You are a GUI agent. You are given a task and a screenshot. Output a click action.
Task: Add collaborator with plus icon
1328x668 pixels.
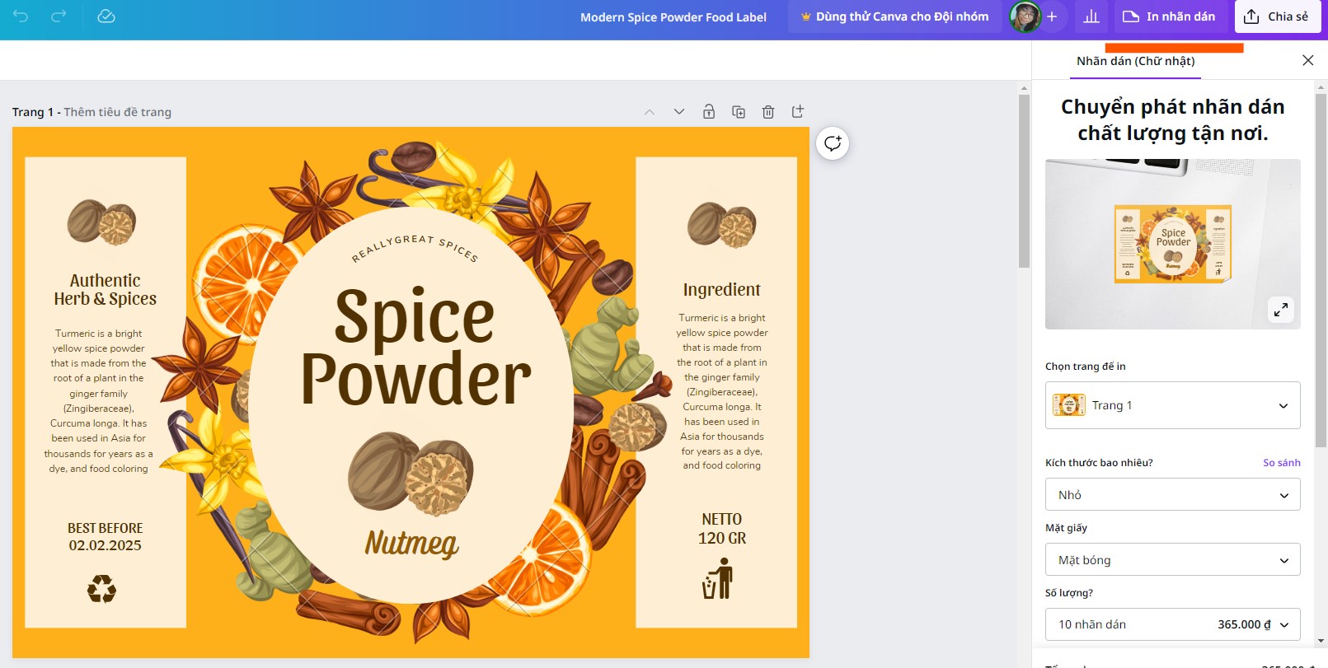coord(1052,16)
